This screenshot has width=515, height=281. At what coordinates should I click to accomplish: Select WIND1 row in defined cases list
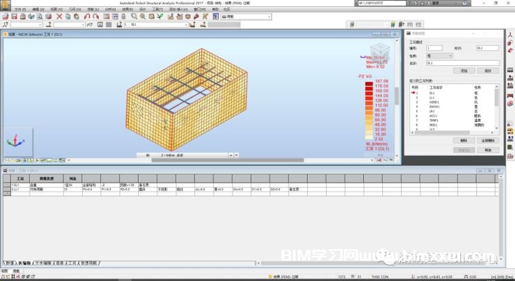433,102
